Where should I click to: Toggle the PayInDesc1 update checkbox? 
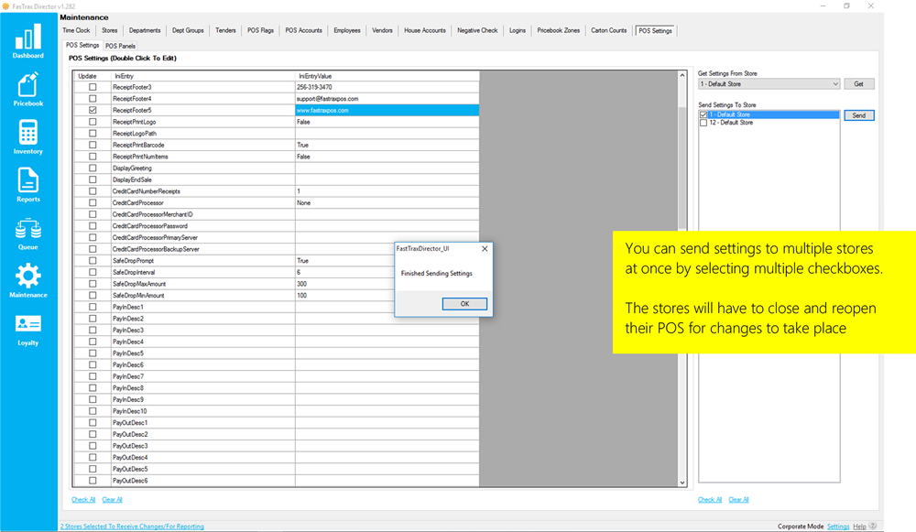93,307
